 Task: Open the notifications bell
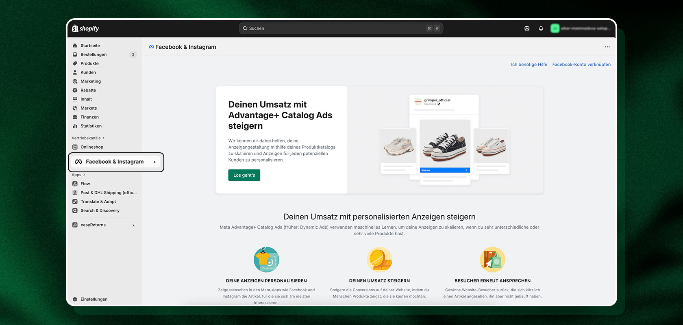click(541, 28)
